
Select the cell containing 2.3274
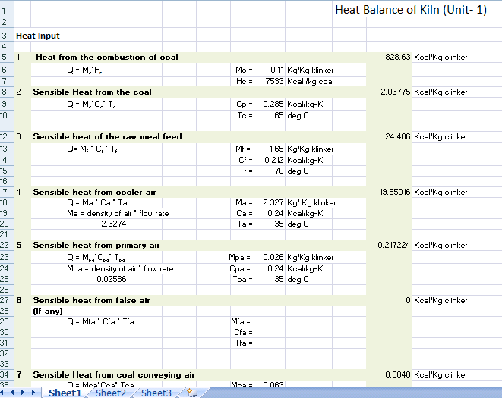[x=114, y=224]
